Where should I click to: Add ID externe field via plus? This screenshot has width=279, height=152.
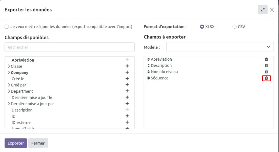point(127,122)
